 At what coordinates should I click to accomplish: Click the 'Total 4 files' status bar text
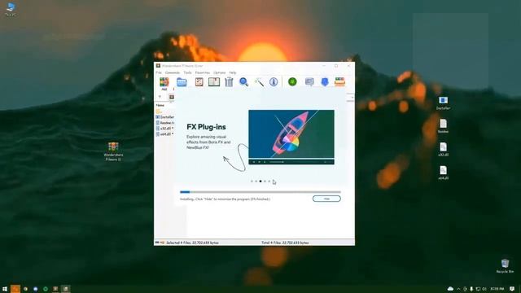[x=285, y=243]
